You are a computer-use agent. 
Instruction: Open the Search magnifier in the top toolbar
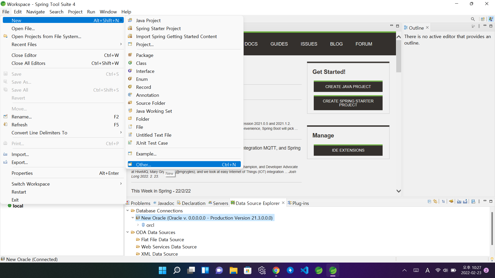(x=473, y=19)
